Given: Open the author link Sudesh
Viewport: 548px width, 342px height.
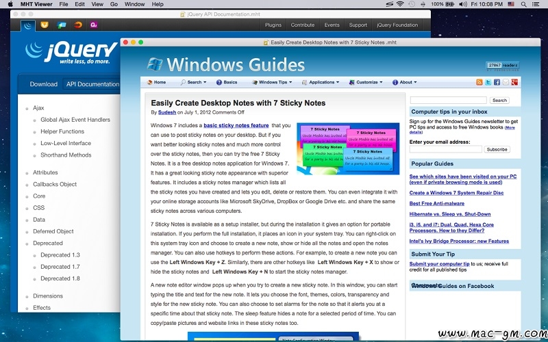Looking at the screenshot, I should click(167, 112).
